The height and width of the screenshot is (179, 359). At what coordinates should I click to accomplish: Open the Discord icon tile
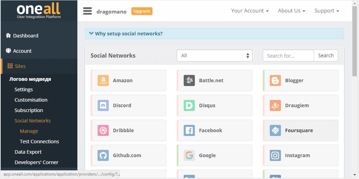pyautogui.click(x=103, y=105)
